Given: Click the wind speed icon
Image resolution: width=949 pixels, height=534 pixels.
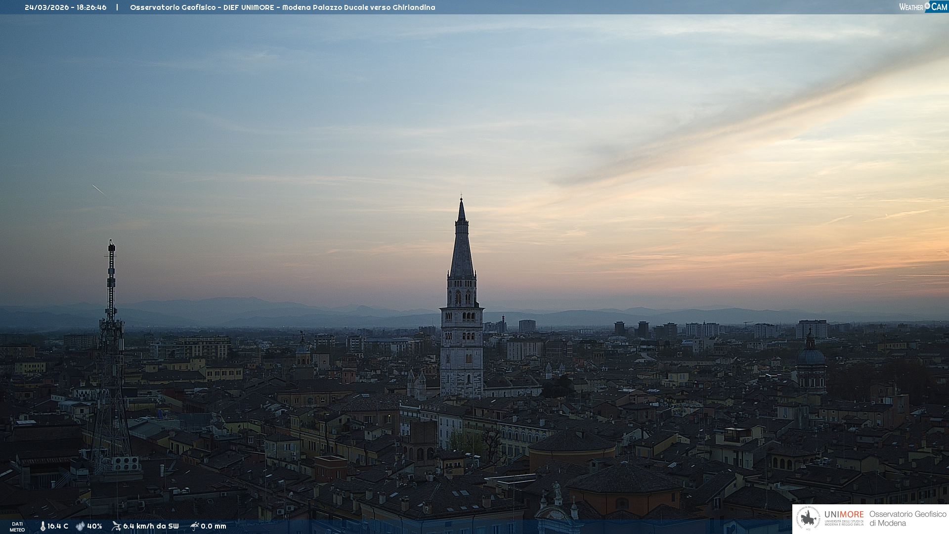Looking at the screenshot, I should (x=116, y=526).
